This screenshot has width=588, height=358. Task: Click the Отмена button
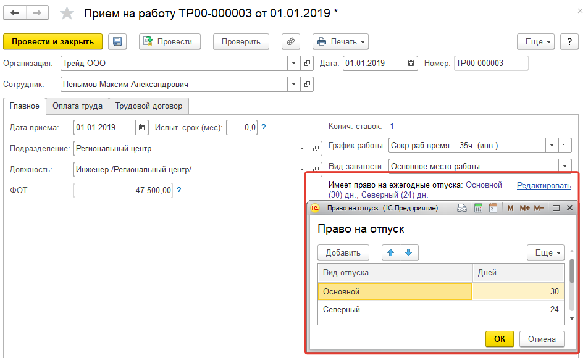point(542,339)
